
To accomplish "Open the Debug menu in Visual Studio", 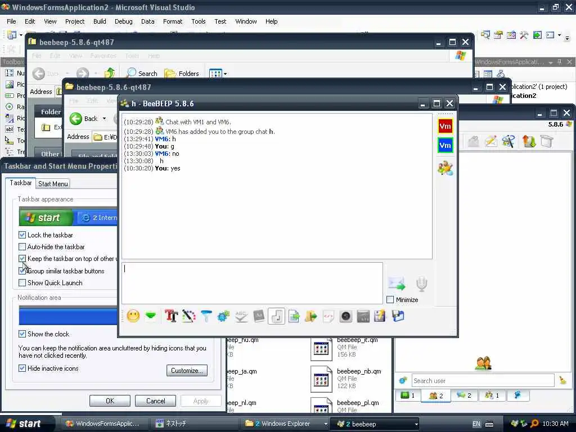I will [123, 21].
